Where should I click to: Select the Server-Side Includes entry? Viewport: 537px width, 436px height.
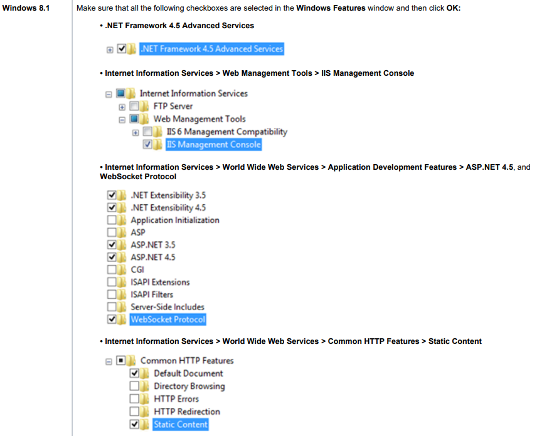click(167, 307)
